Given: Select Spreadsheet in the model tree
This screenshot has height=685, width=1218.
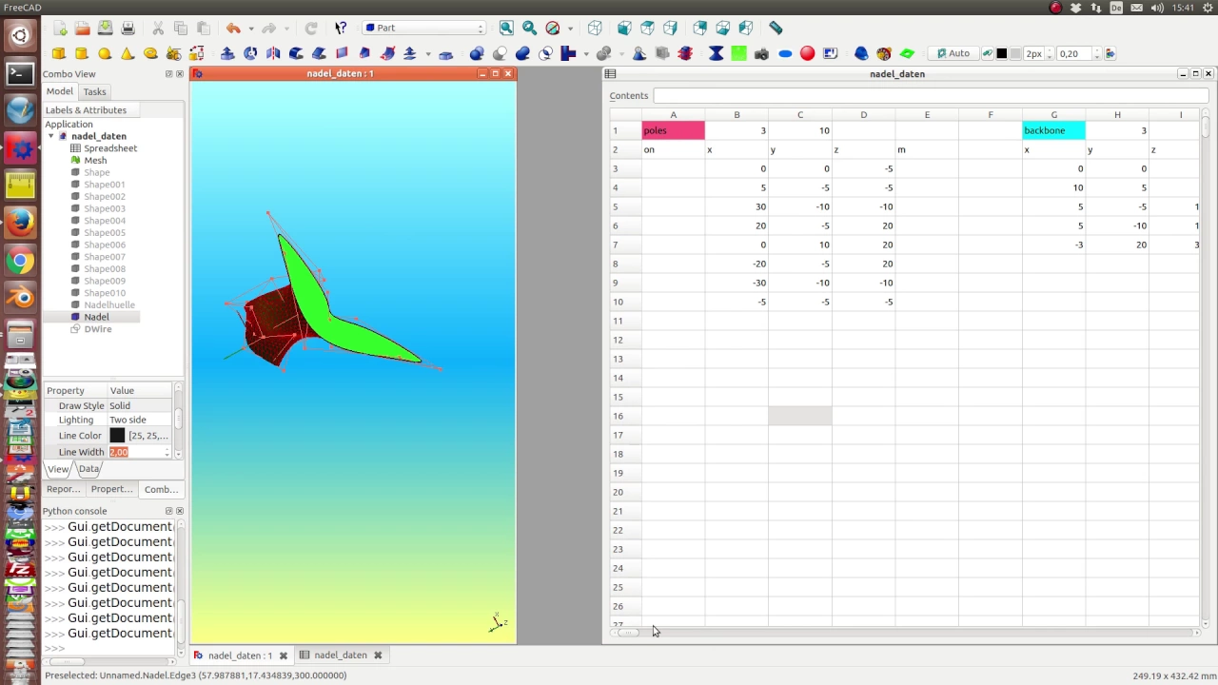Looking at the screenshot, I should click(x=110, y=148).
